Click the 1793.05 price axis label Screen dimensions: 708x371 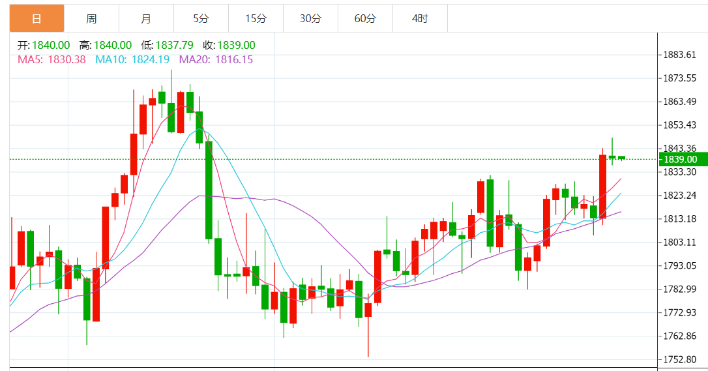coord(679,266)
